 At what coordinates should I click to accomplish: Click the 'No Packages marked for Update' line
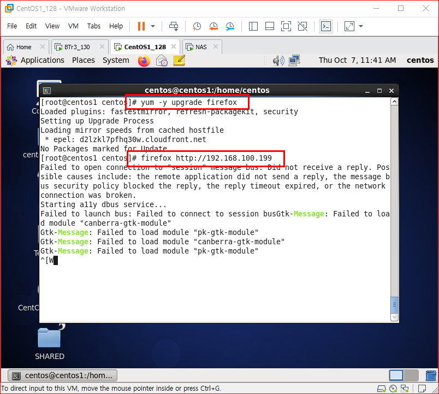104,149
